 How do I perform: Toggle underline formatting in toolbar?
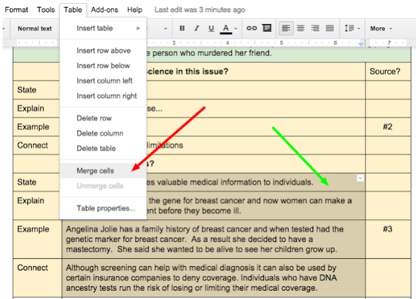211,29
